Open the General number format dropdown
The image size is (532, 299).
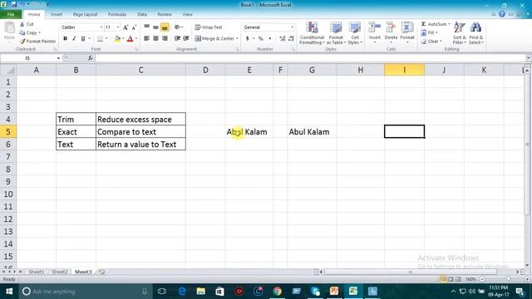(292, 27)
